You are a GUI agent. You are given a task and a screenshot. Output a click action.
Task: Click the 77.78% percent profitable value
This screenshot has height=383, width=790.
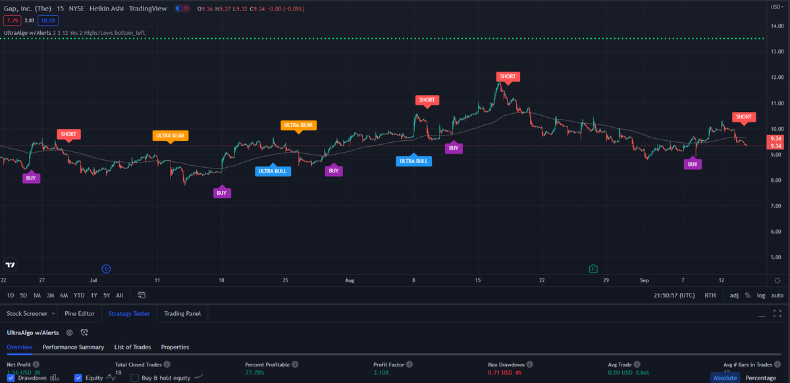(256, 372)
